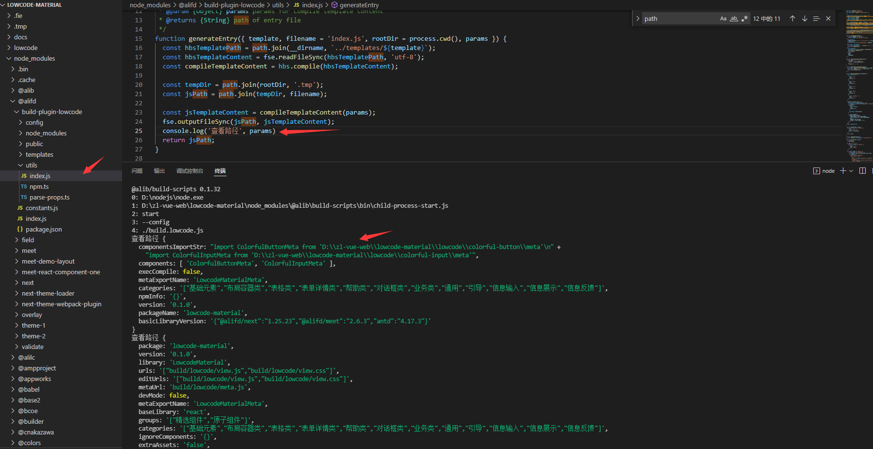This screenshot has height=449, width=873.
Task: Go to previous search match arrow
Action: pos(792,18)
